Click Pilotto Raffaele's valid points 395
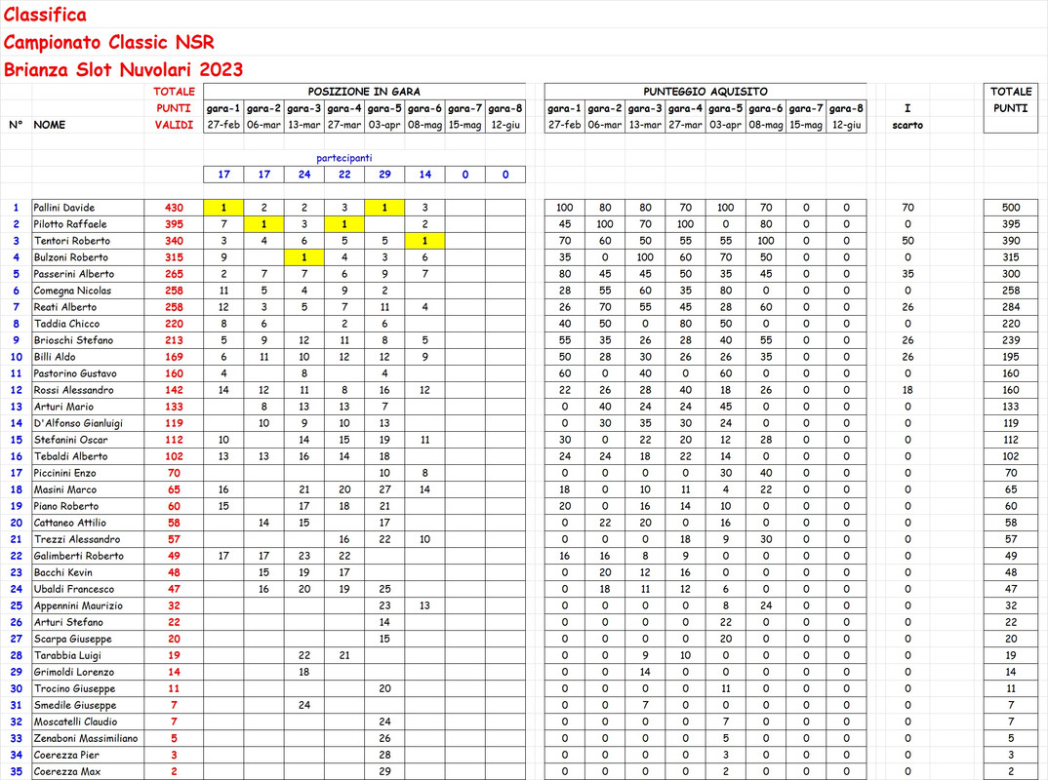1048x780 pixels. 174,224
